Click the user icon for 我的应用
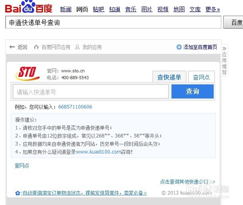The image size is (243, 205). [x=77, y=47]
